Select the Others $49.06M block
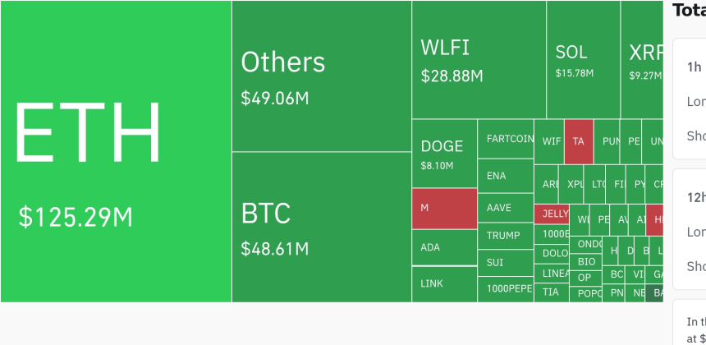The image size is (706, 345). (321, 76)
